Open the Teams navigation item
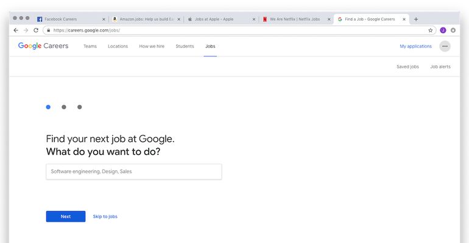 90,46
